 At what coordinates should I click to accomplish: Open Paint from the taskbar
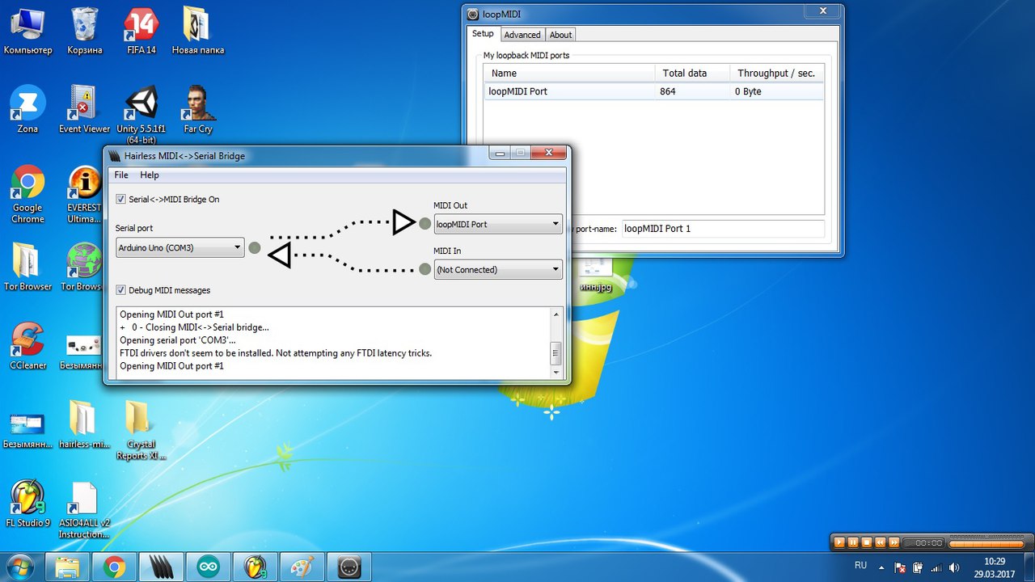[302, 567]
